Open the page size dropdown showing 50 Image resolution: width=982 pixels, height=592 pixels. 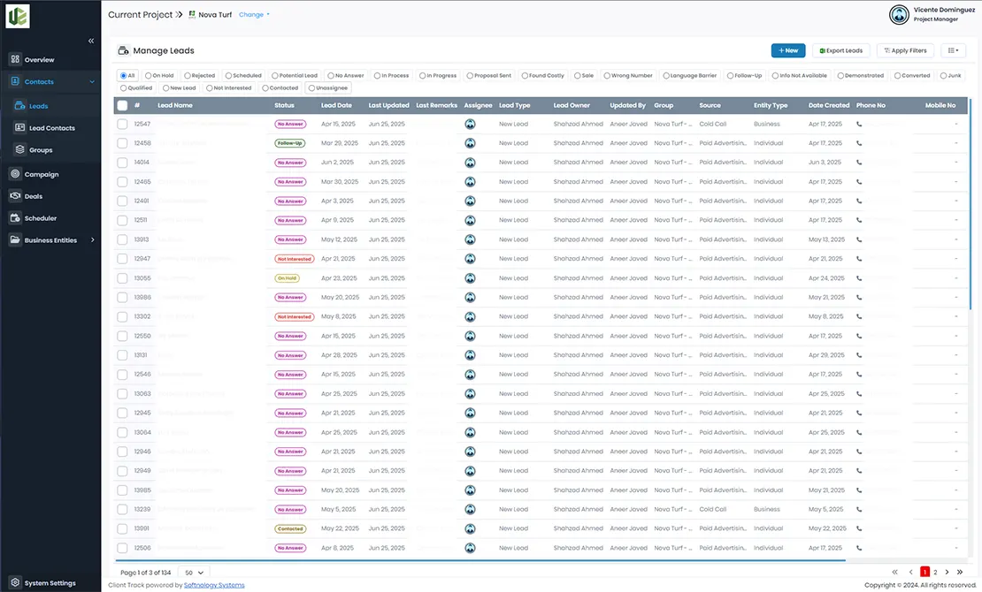tap(194, 573)
